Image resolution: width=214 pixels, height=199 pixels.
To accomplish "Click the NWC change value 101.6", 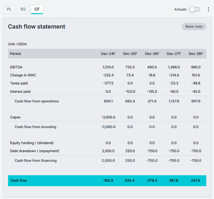I will tap(196, 75).
